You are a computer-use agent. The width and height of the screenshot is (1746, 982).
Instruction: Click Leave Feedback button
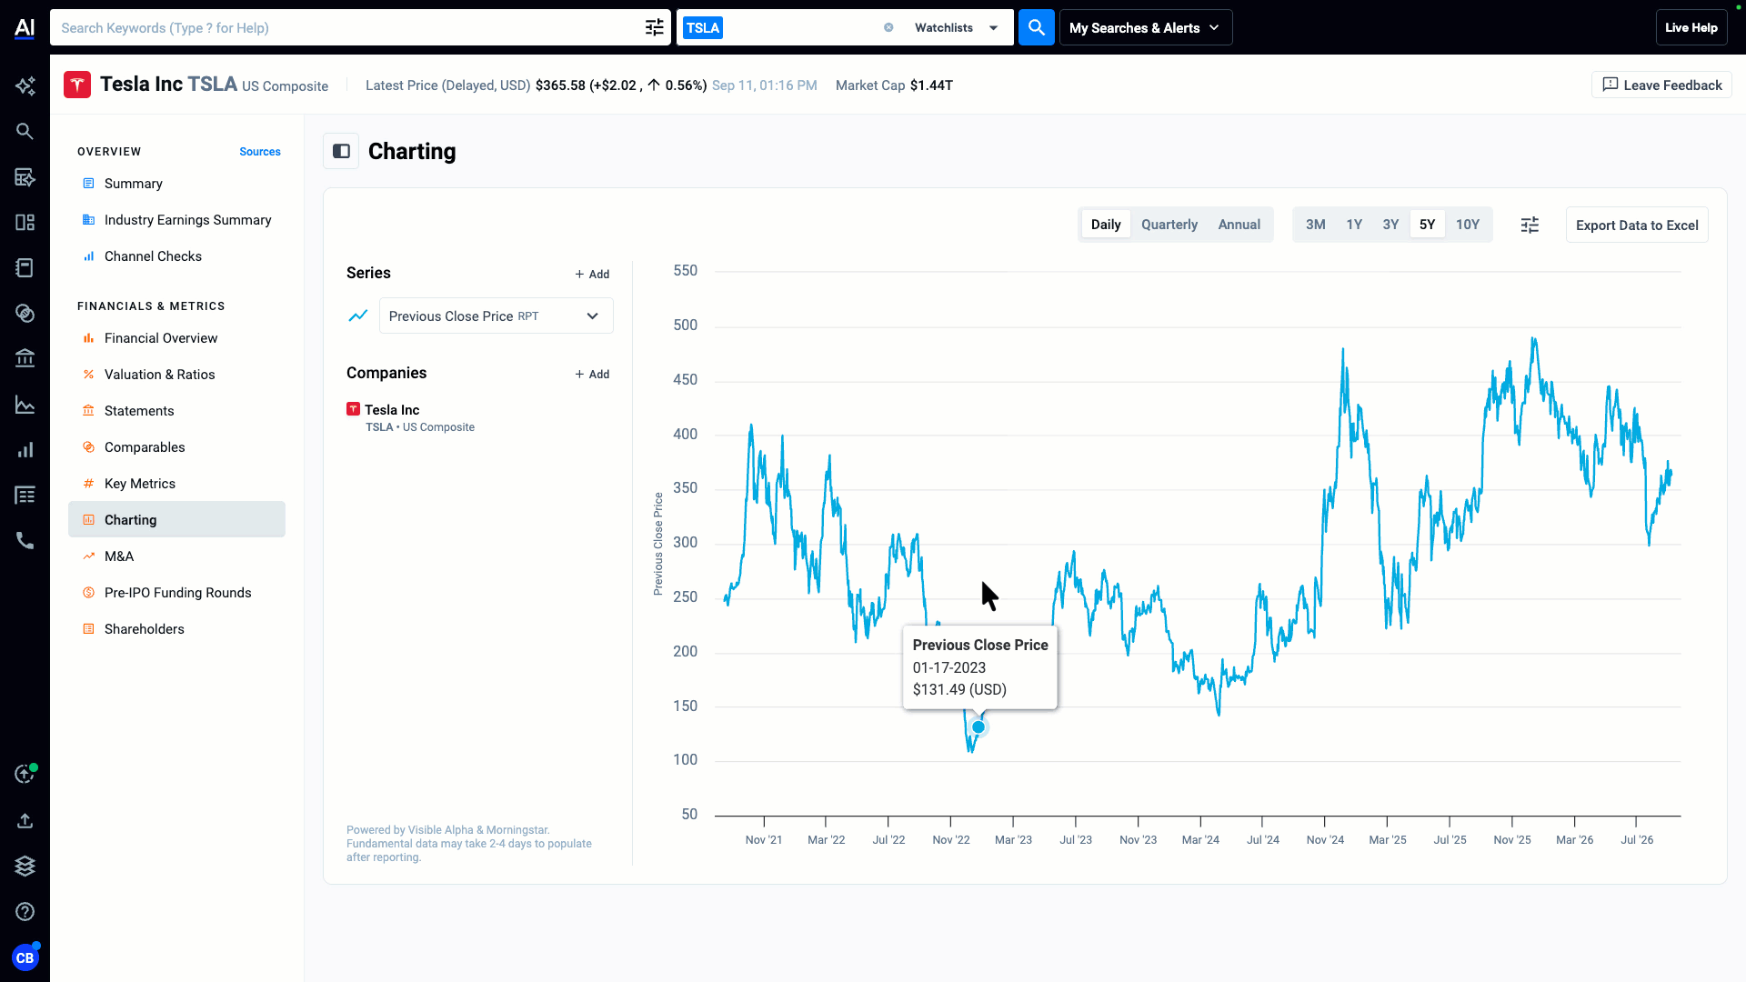click(x=1661, y=85)
